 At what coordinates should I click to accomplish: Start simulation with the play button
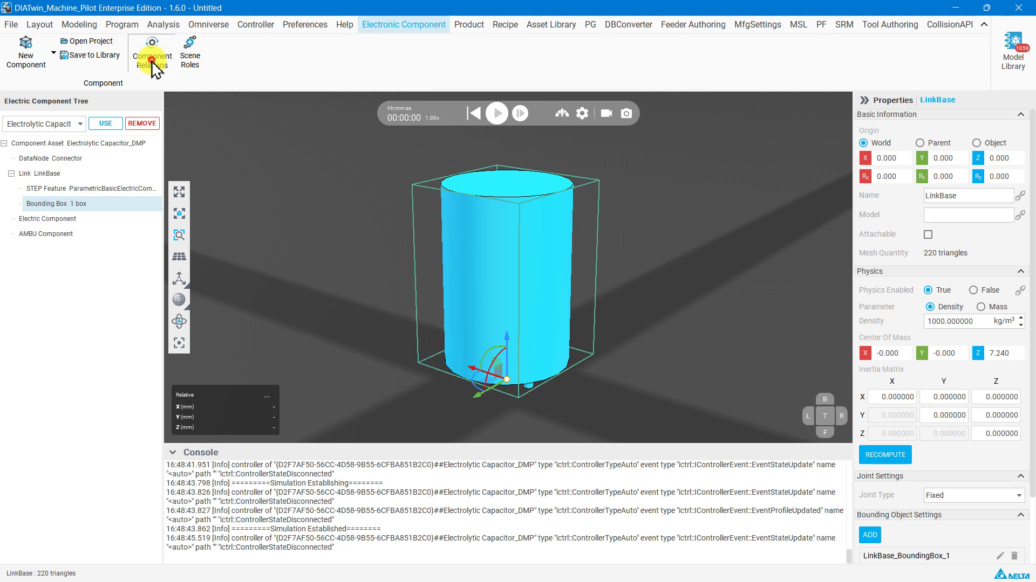[497, 113]
